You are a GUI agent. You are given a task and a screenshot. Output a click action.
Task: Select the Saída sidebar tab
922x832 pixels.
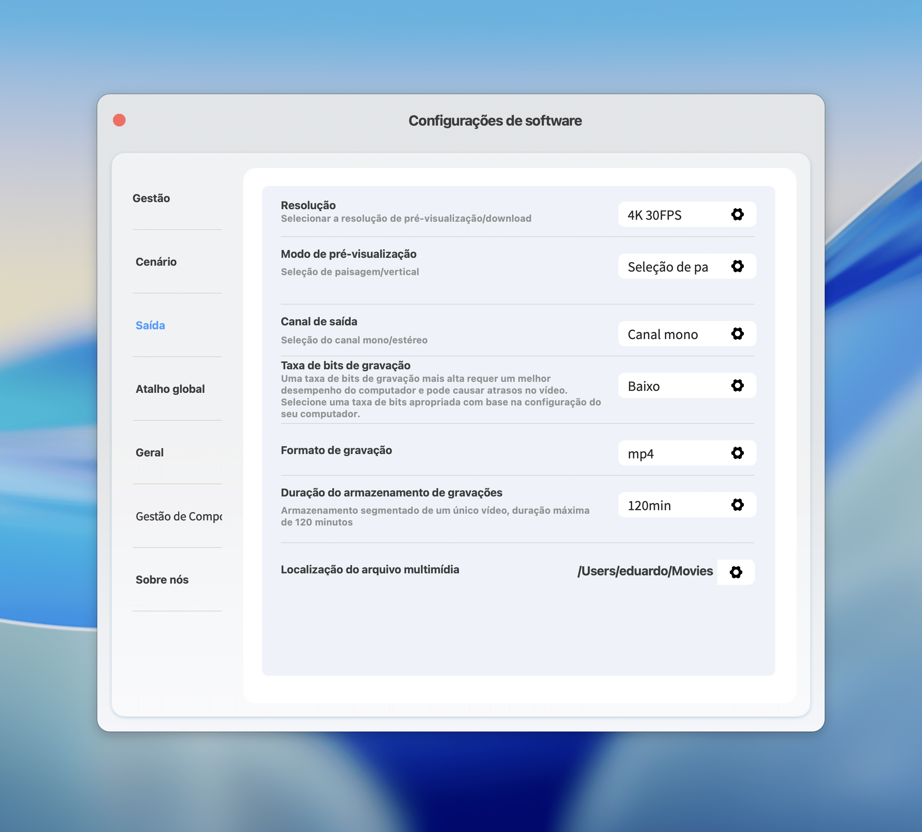click(150, 325)
